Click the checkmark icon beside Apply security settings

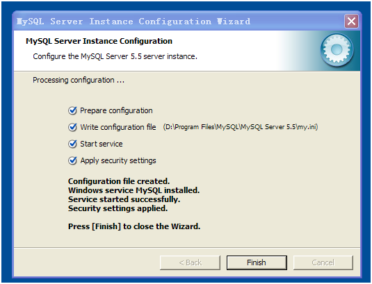pyautogui.click(x=72, y=160)
